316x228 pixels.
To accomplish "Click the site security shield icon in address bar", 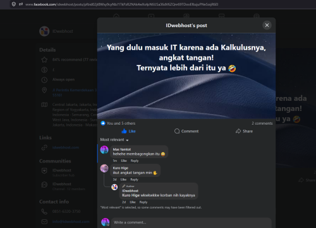I will click(x=14, y=4).
